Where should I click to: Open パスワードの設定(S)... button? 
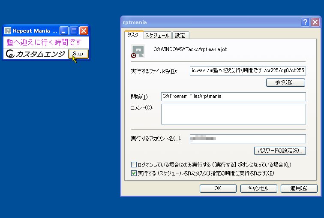pyautogui.click(x=280, y=151)
